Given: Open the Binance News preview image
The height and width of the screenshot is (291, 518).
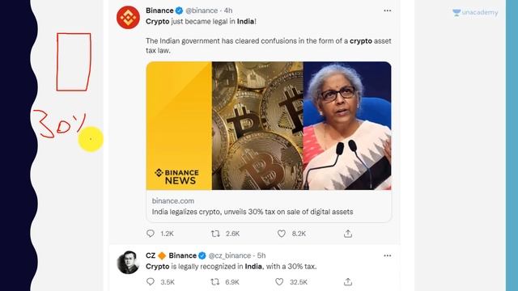Looking at the screenshot, I should pos(269,126).
